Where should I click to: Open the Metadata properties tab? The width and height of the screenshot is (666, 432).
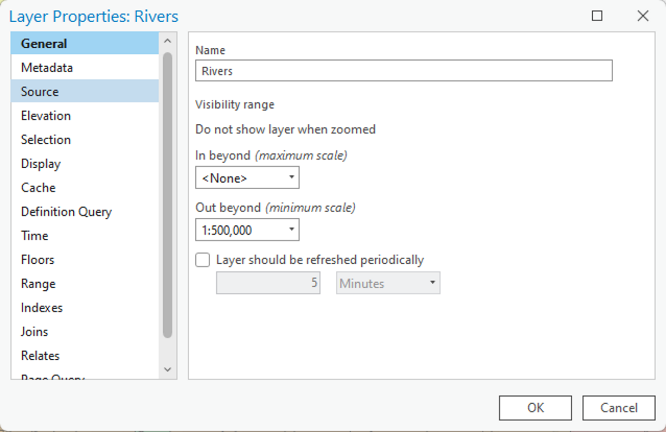[47, 68]
